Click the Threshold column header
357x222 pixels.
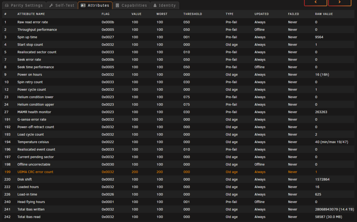click(193, 14)
